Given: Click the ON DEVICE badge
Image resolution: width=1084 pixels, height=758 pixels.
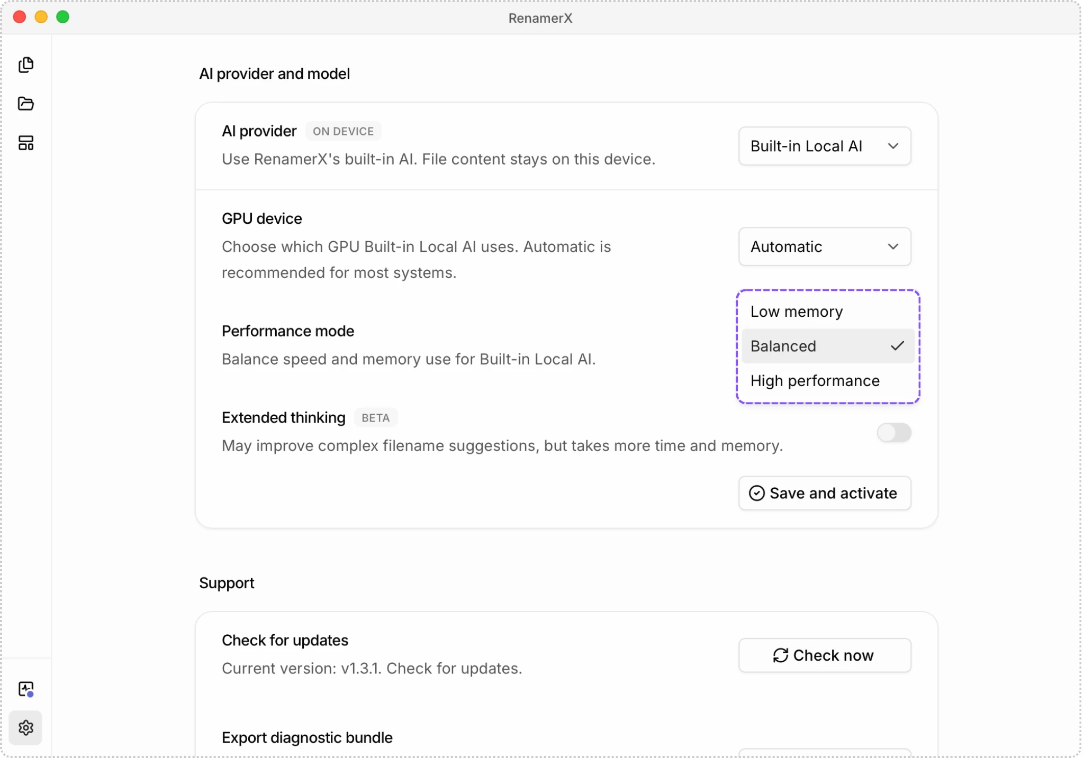Looking at the screenshot, I should 343,131.
